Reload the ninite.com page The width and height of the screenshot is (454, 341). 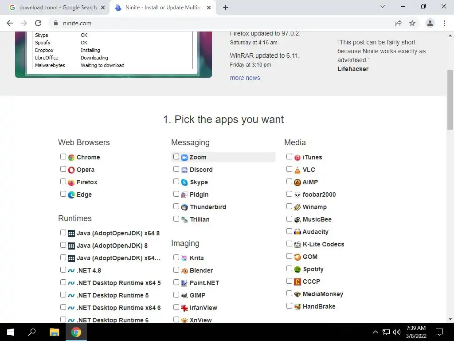(38, 23)
